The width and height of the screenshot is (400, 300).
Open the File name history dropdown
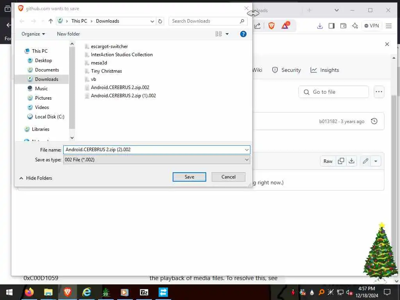pyautogui.click(x=247, y=150)
